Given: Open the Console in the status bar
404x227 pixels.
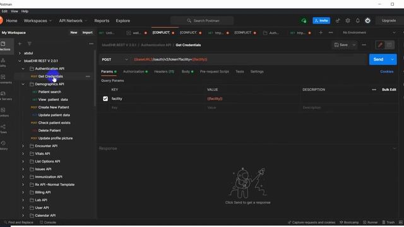Looking at the screenshot, I should pyautogui.click(x=48, y=223).
